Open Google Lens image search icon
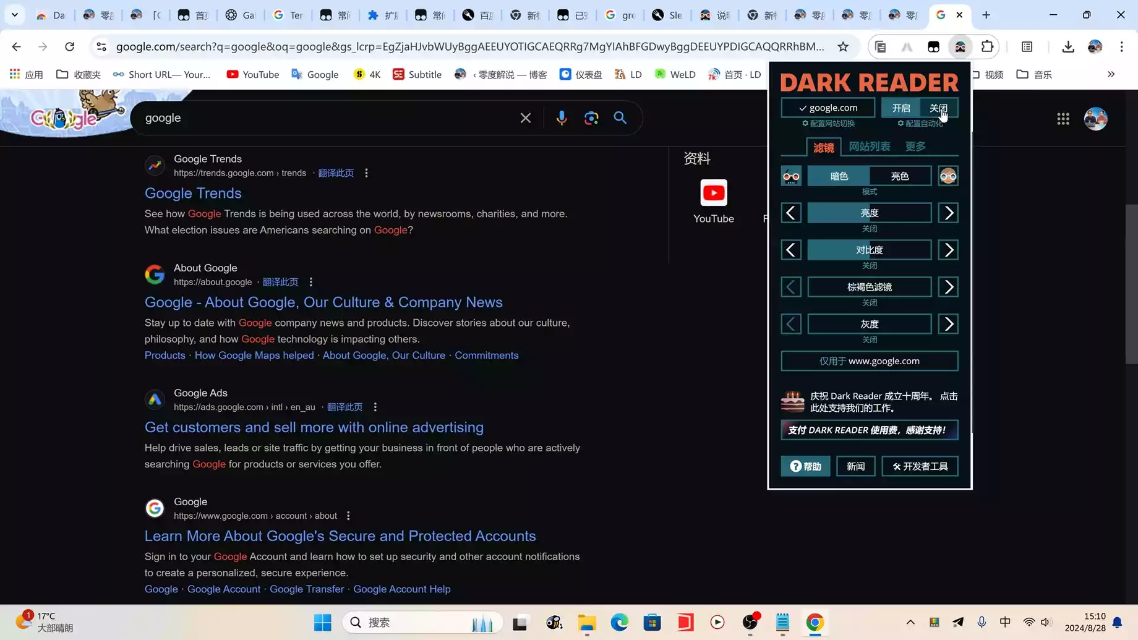Screen dimensions: 1138x640 click(x=591, y=118)
